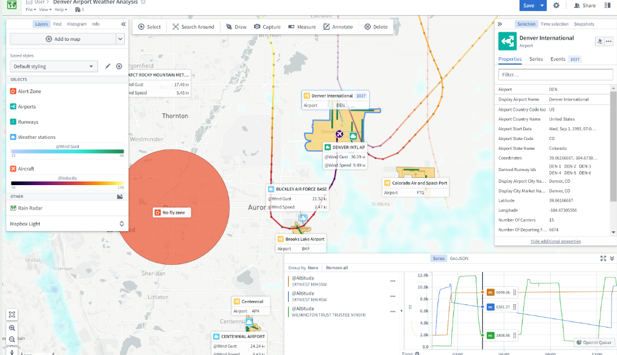Viewport: 617px width, 355px height.
Task: Open settings gear next to Save
Action: pos(556,5)
